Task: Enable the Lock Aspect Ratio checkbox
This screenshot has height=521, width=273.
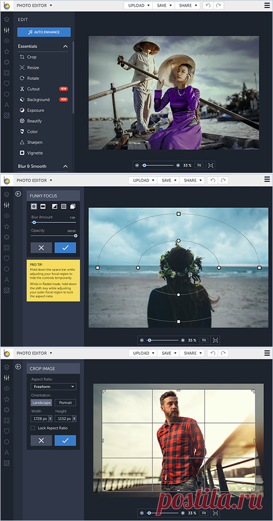Action: point(33,428)
